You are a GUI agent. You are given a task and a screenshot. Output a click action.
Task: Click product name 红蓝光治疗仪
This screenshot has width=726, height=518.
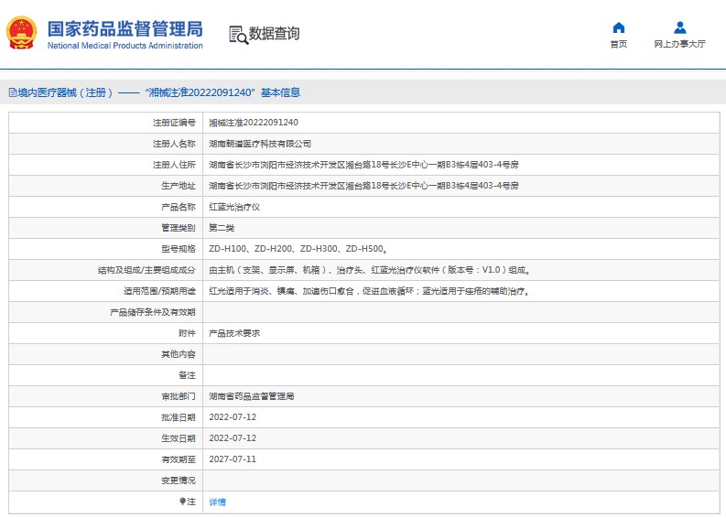coord(234,207)
